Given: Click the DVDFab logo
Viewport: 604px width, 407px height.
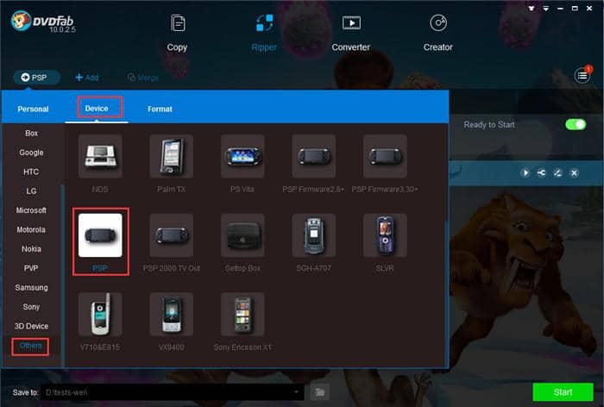Looking at the screenshot, I should click(43, 22).
